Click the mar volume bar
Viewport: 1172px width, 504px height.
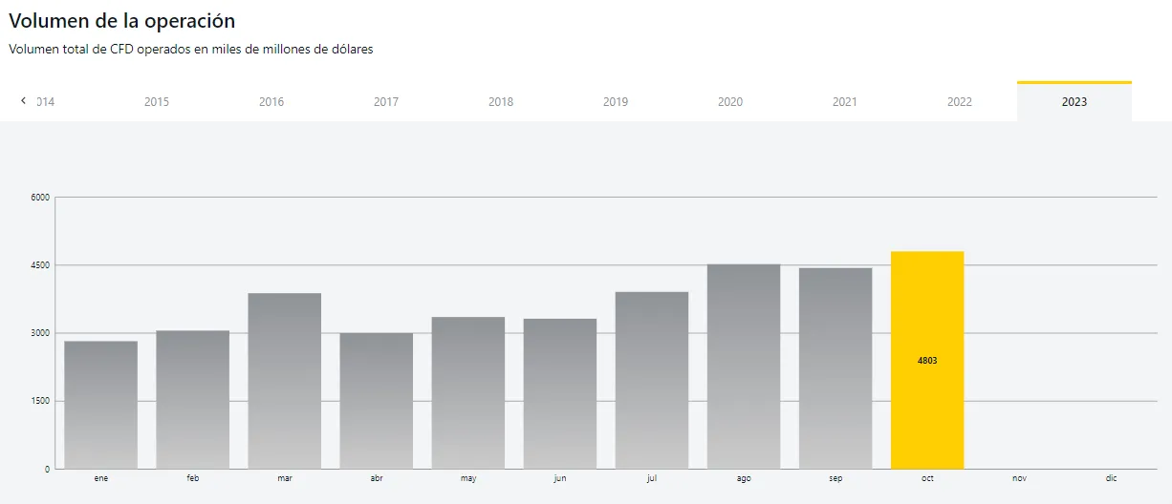click(x=285, y=381)
